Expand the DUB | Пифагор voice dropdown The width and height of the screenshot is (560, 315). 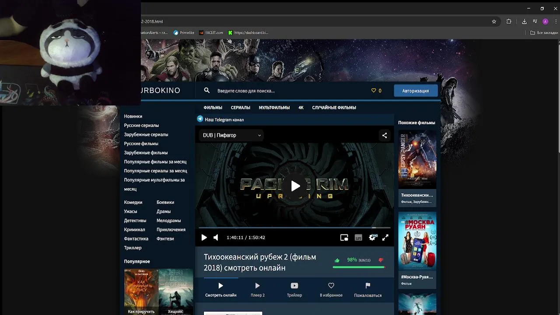click(232, 135)
